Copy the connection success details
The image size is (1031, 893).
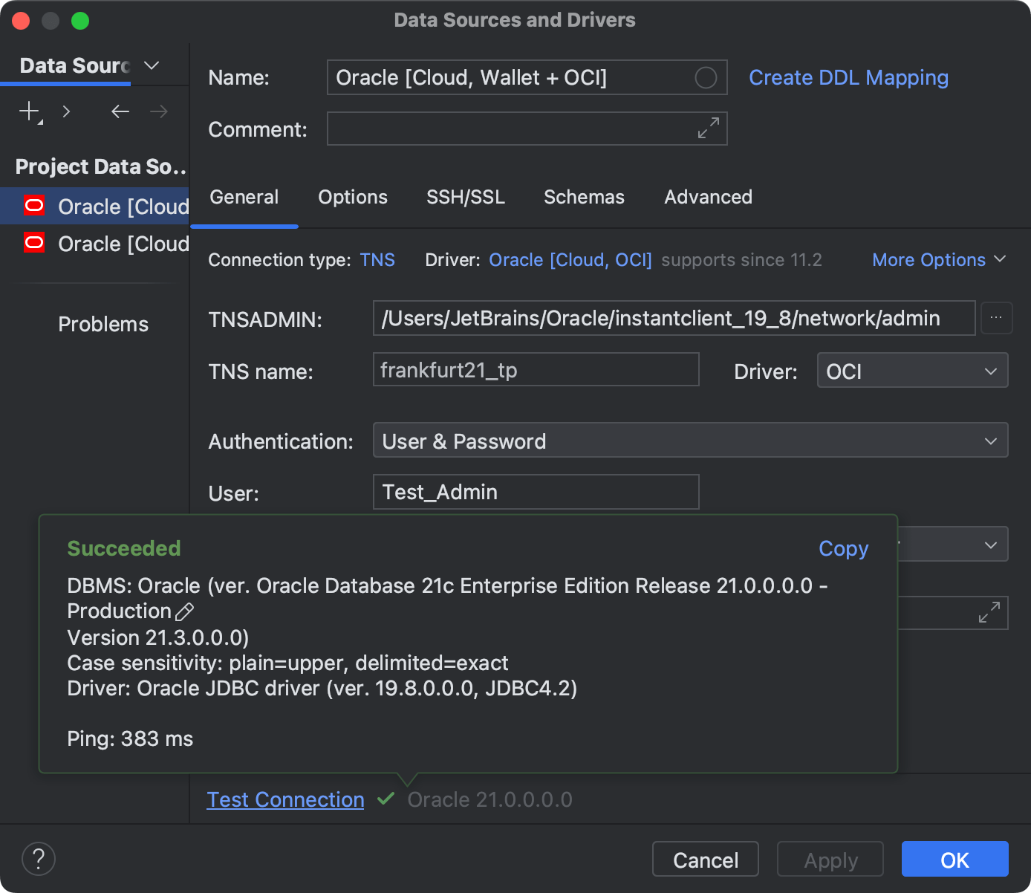coord(843,548)
